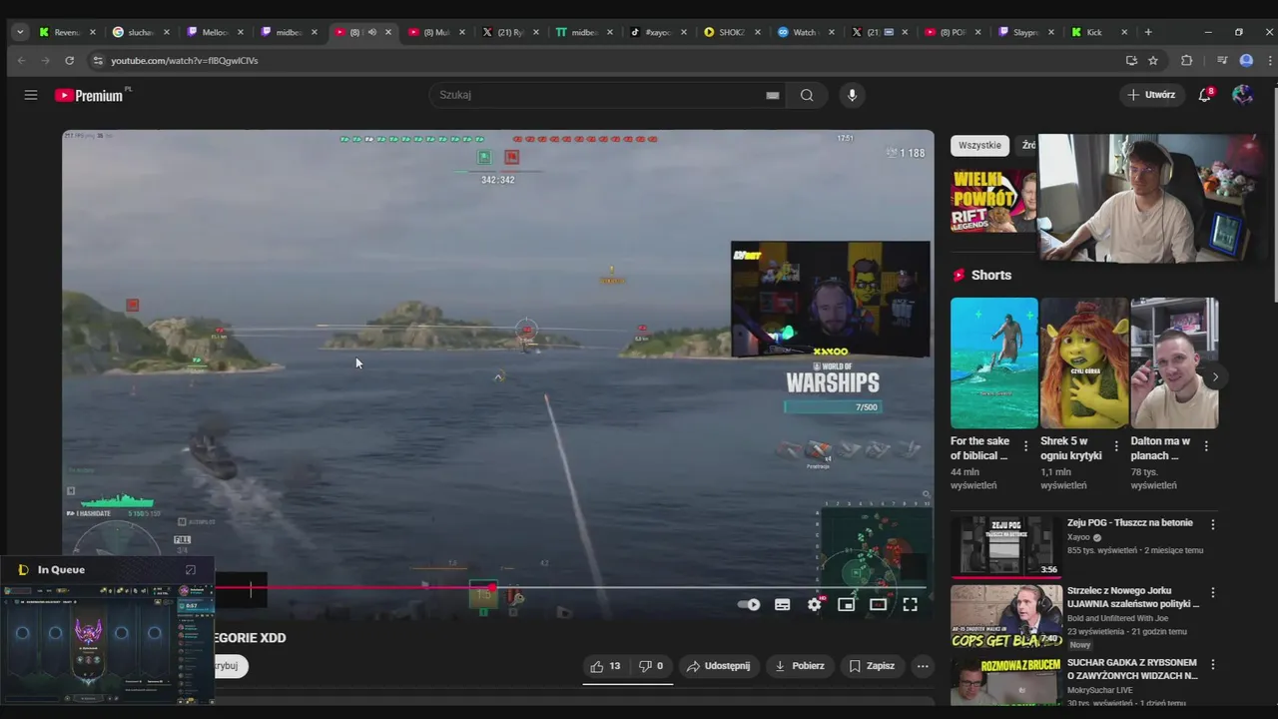Open the YouTube account avatar menu
This screenshot has width=1278, height=719.
[1242, 95]
